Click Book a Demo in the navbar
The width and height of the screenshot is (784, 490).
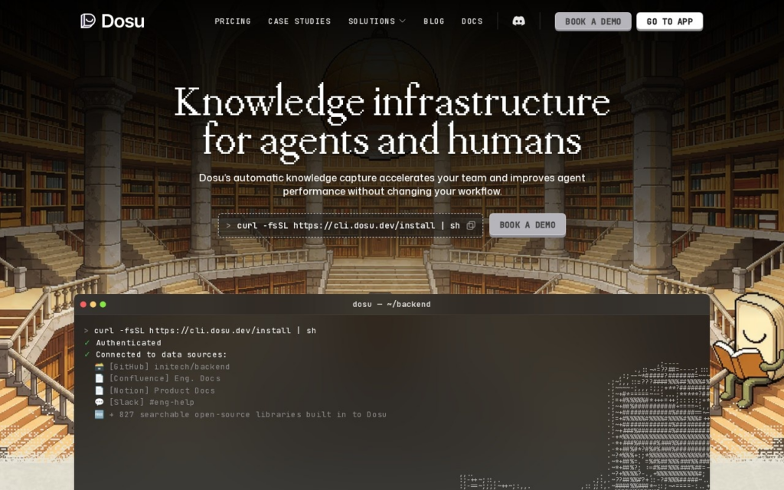click(x=593, y=21)
